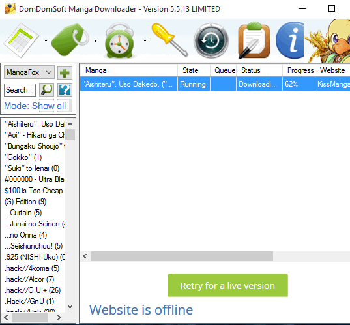350x325 pixels.
Task: Select (G) Edition (9) entry
Action: click(x=25, y=202)
